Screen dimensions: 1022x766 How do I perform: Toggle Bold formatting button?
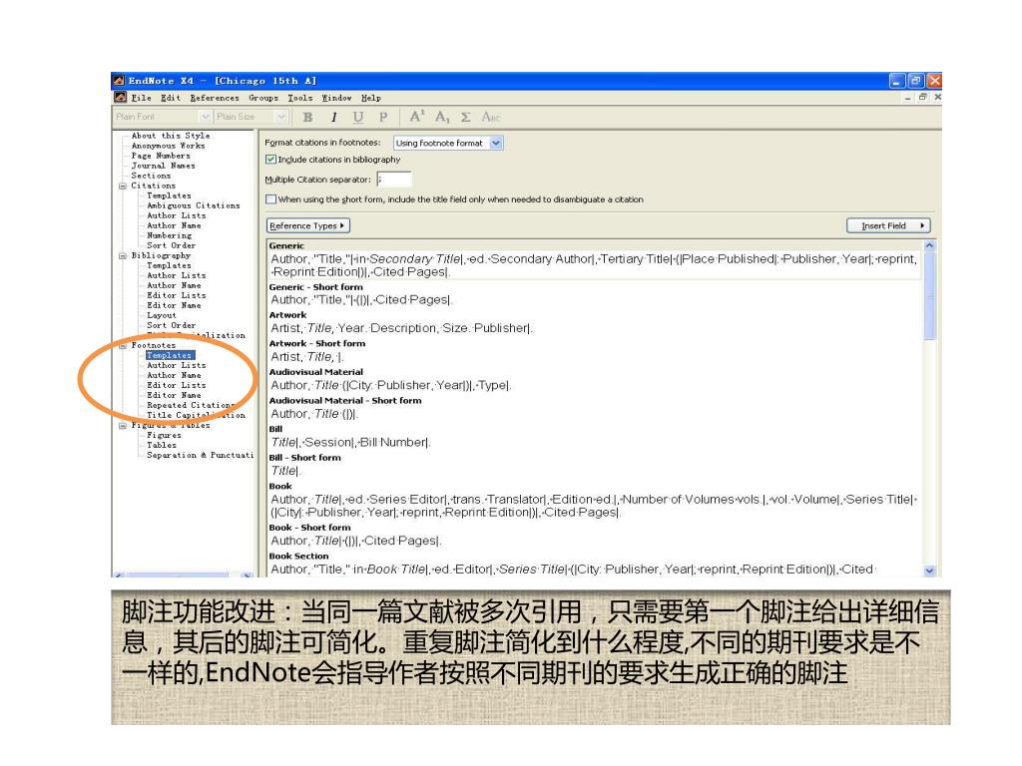coord(307,118)
